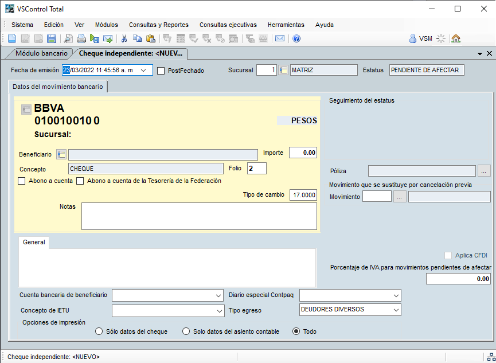The height and width of the screenshot is (363, 496).
Task: Click the Paste clipboard icon
Action: (151, 39)
